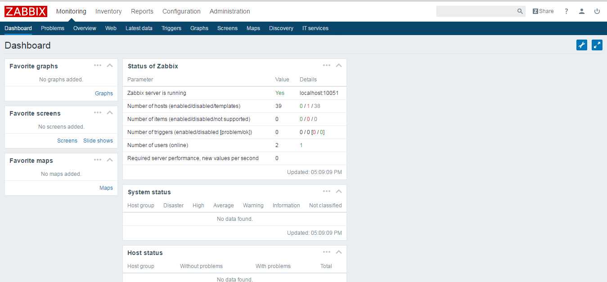
Task: Open the Zabbix Share link
Action: coord(543,11)
